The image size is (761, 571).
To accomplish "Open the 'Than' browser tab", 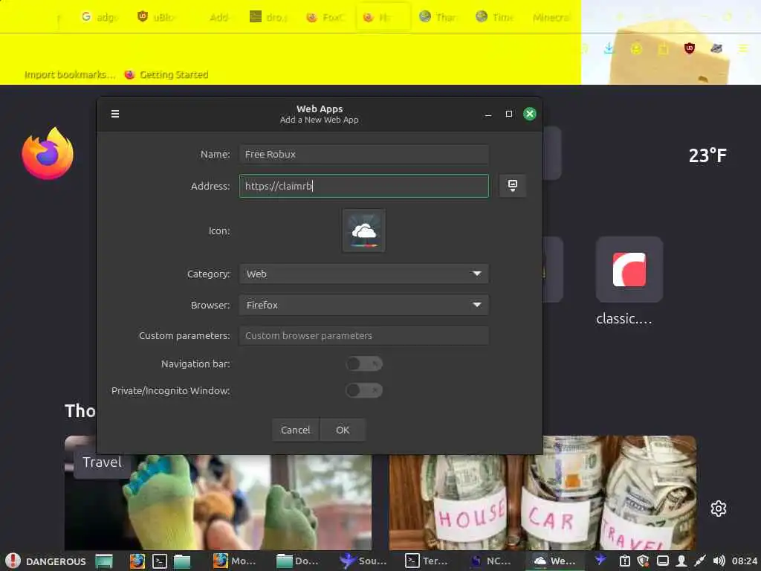I will pos(438,17).
